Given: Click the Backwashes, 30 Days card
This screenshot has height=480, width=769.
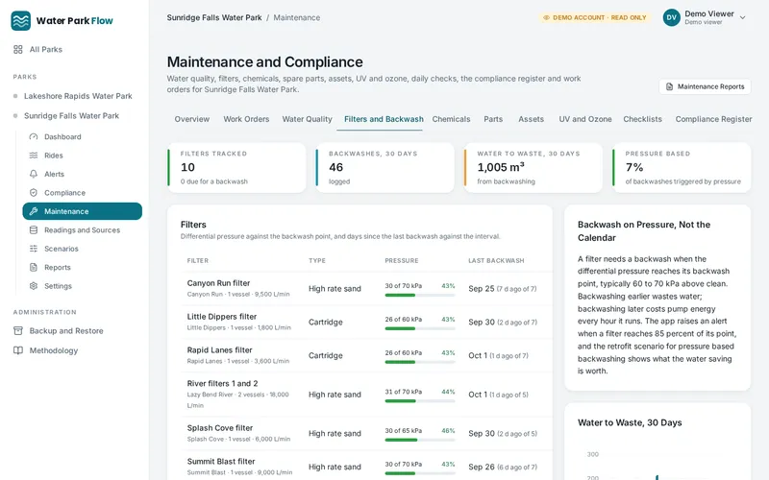Looking at the screenshot, I should [x=385, y=167].
